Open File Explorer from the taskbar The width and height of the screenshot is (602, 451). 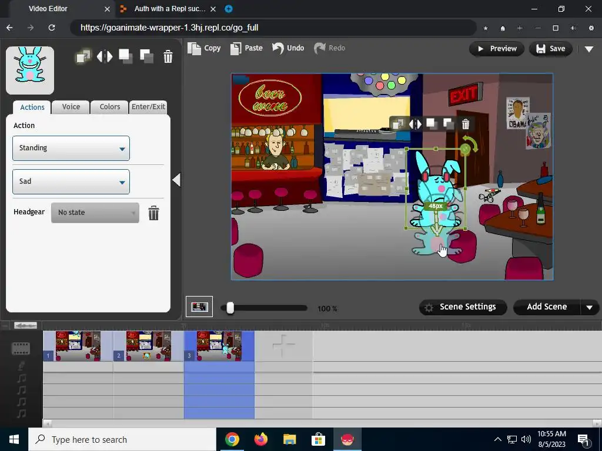pyautogui.click(x=289, y=439)
